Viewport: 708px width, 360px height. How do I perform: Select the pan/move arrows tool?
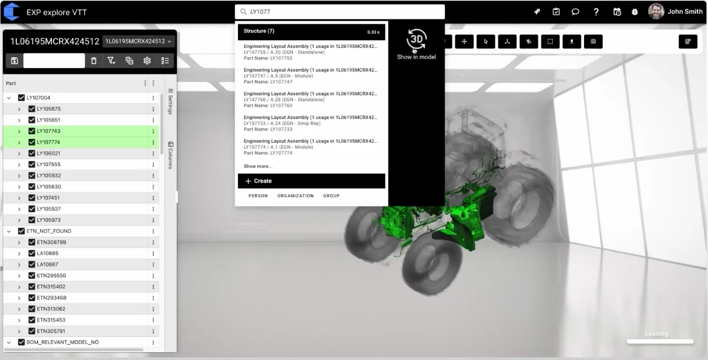coord(464,41)
